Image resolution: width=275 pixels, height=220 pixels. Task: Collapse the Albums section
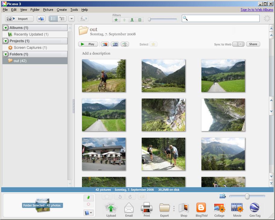click(x=6, y=28)
